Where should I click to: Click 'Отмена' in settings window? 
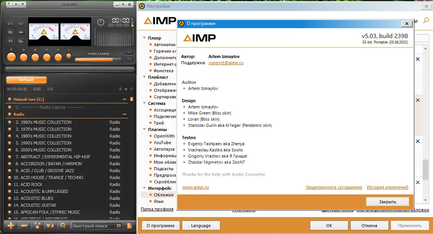pos(369,226)
